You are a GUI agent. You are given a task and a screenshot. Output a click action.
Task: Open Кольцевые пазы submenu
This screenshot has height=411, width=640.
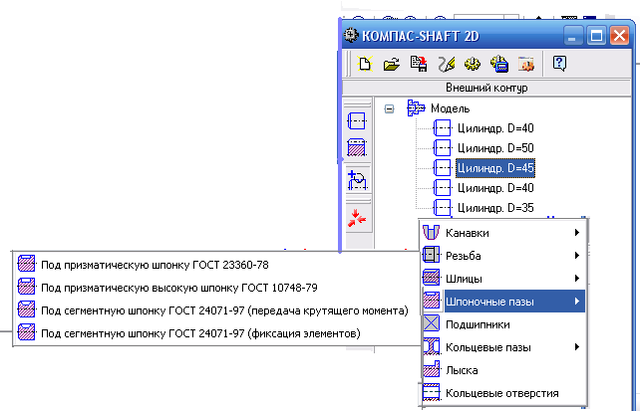tap(503, 347)
